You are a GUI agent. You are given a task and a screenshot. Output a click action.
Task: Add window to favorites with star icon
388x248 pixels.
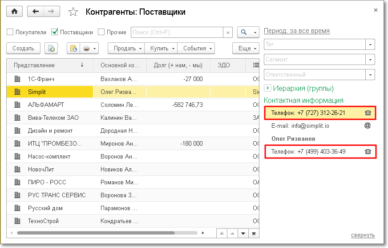tap(73, 12)
